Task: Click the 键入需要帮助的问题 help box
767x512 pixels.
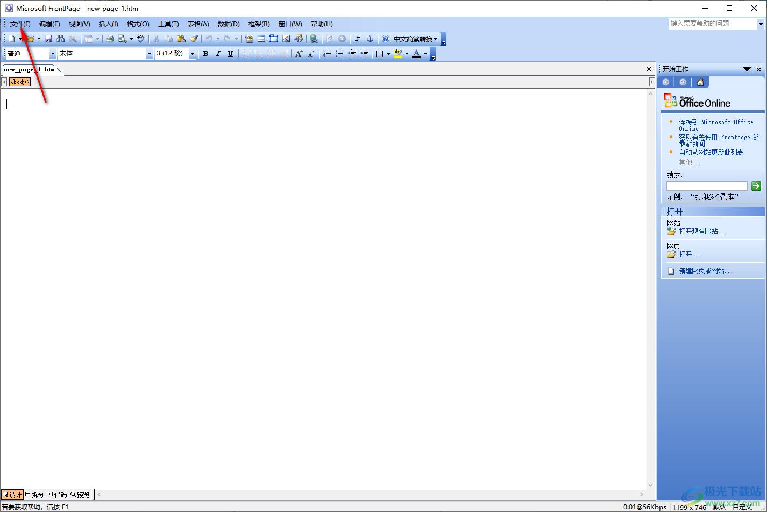Action: tap(713, 24)
